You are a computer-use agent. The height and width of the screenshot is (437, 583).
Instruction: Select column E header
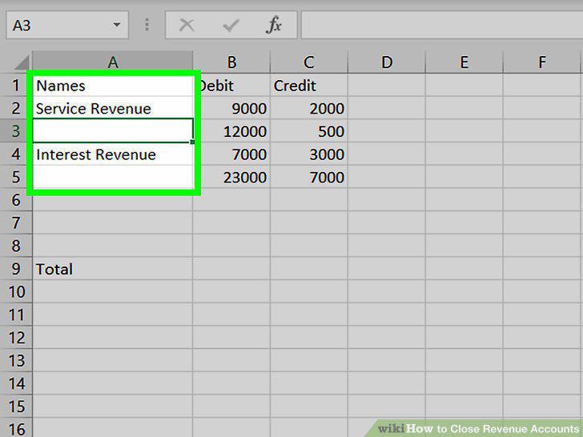pyautogui.click(x=464, y=62)
